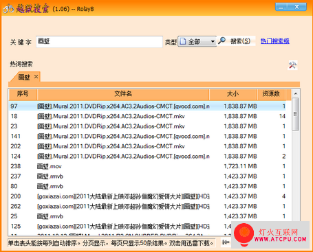
Task: Click the magnifier search icon
Action: tap(222, 41)
